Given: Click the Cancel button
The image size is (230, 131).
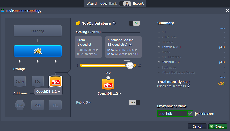Looking at the screenshot, I should tap(197, 126).
